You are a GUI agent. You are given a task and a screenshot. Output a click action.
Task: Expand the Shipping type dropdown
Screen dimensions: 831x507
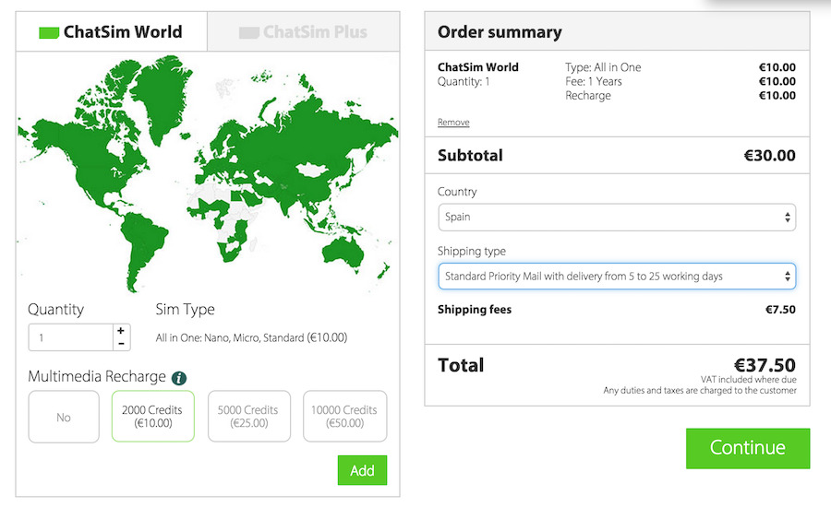point(616,277)
